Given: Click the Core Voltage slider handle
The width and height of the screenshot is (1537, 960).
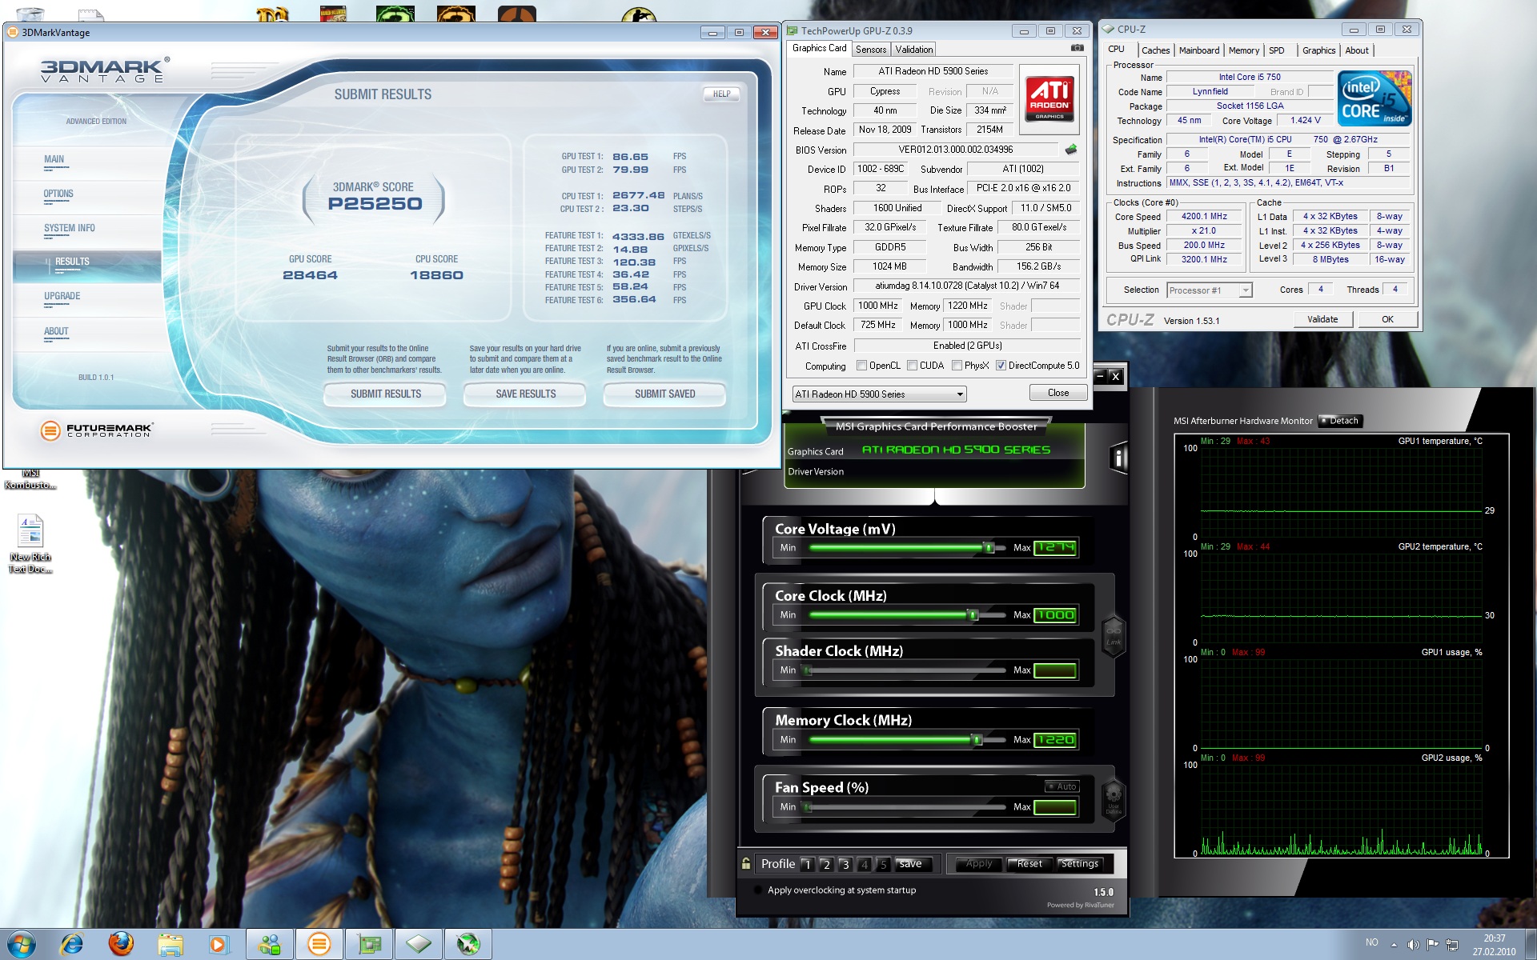Looking at the screenshot, I should pyautogui.click(x=989, y=548).
